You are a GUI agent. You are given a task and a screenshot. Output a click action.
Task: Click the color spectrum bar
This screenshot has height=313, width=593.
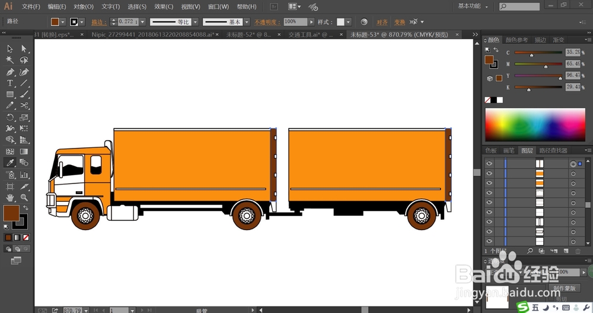535,125
